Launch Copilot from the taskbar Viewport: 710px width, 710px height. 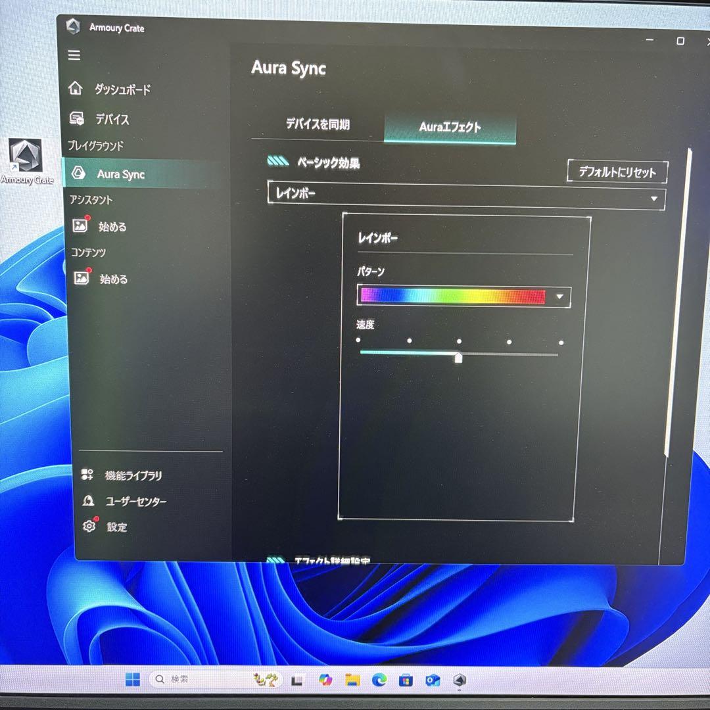point(325,680)
